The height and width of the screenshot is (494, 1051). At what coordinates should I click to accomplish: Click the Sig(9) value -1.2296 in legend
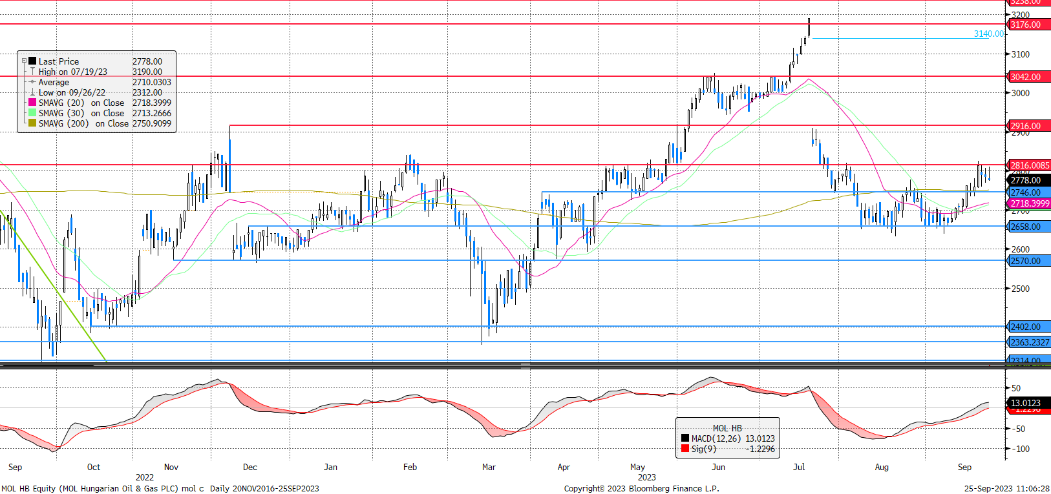tap(760, 449)
